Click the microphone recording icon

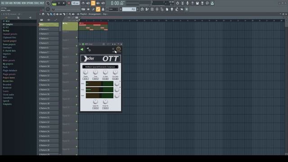pyautogui.click(x=187, y=3)
